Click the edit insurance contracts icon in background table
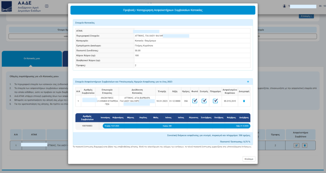This screenshot has height=173, width=326. coord(297,145)
